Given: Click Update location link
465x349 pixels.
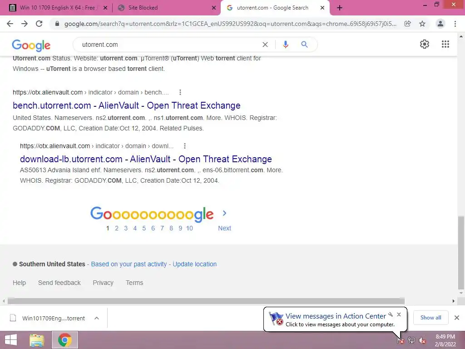Looking at the screenshot, I should (x=194, y=264).
